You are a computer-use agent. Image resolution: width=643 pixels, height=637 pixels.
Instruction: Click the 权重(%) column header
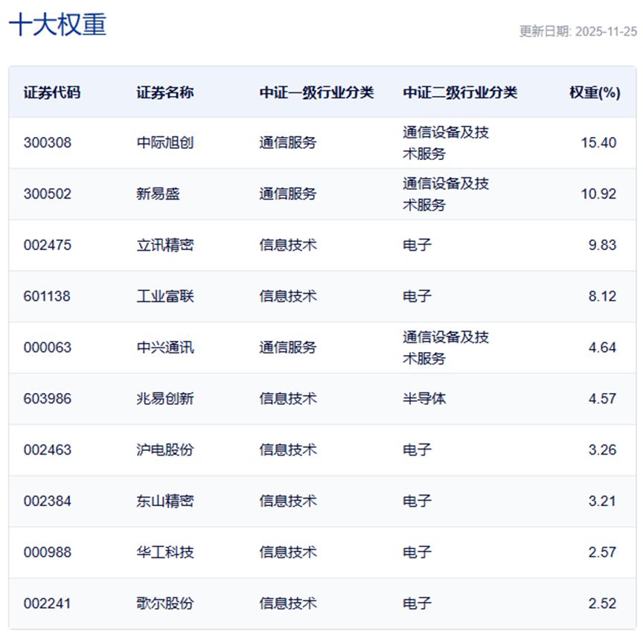tap(595, 92)
